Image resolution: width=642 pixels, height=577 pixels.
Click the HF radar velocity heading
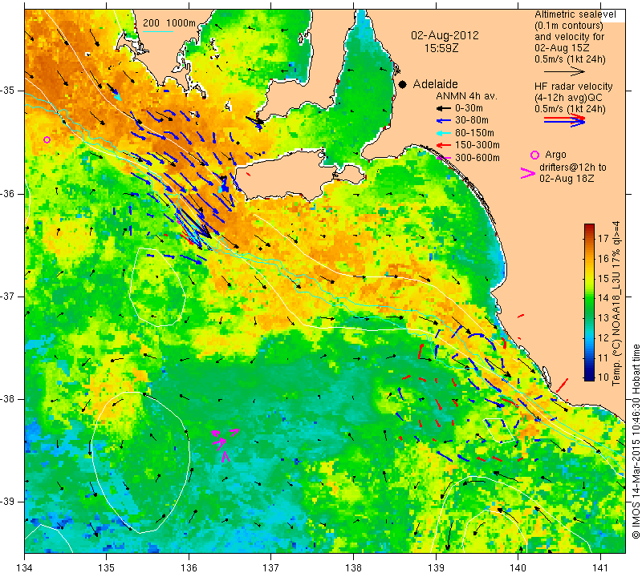click(x=573, y=87)
